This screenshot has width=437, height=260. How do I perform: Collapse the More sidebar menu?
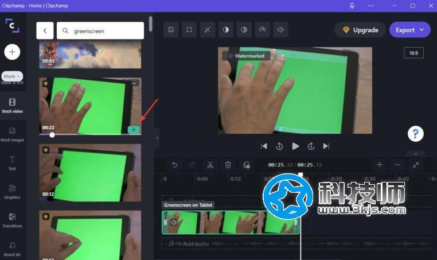coord(12,76)
